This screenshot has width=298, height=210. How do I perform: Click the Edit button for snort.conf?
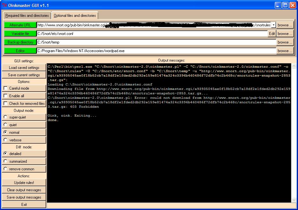coord(272,34)
